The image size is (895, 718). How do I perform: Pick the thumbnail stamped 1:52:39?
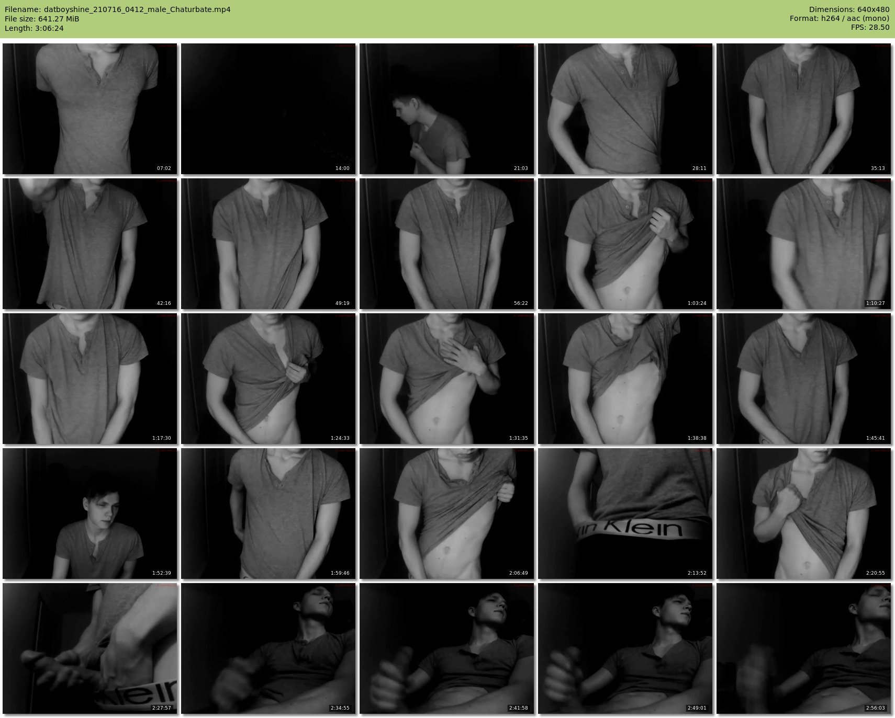tap(90, 514)
